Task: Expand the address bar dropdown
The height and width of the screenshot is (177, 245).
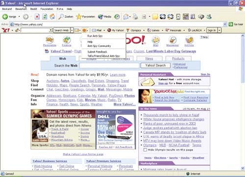Action: click(225, 24)
